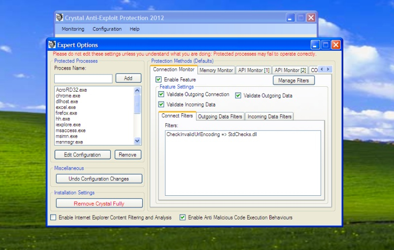394x250 pixels.
Task: Click the Process Name input field
Action: click(83, 78)
